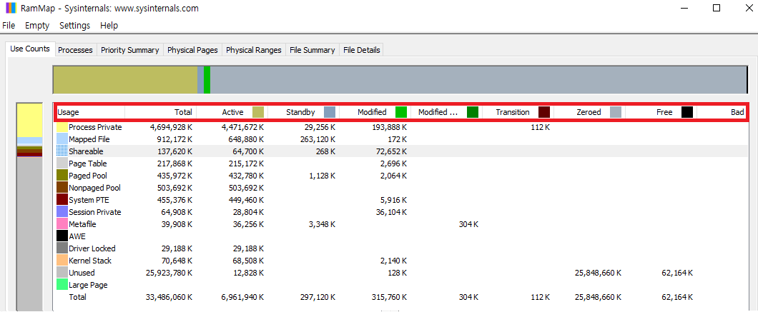
Task: Click the olive Active segment of memory bar
Action: point(125,80)
